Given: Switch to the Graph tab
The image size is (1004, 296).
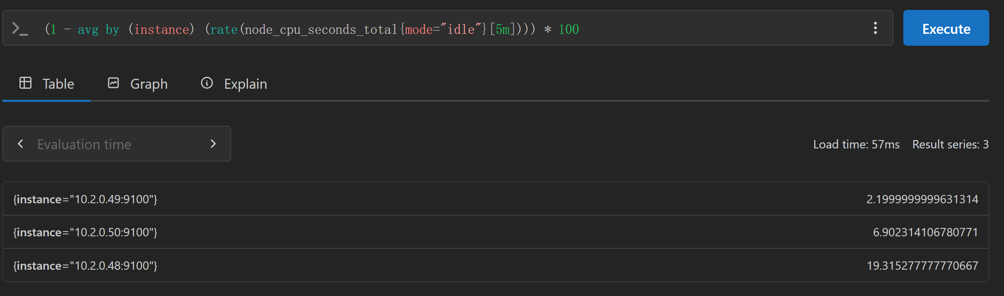Looking at the screenshot, I should [138, 84].
